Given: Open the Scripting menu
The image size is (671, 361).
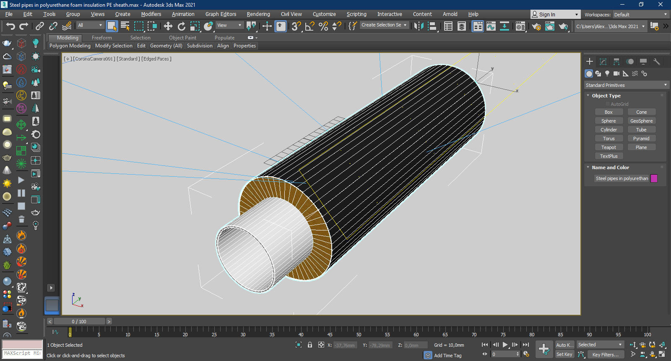Looking at the screenshot, I should [x=356, y=14].
